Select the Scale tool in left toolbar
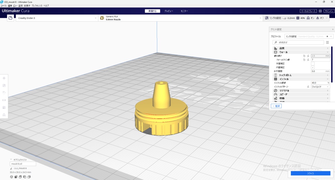335x180 pixels. pos(4,85)
